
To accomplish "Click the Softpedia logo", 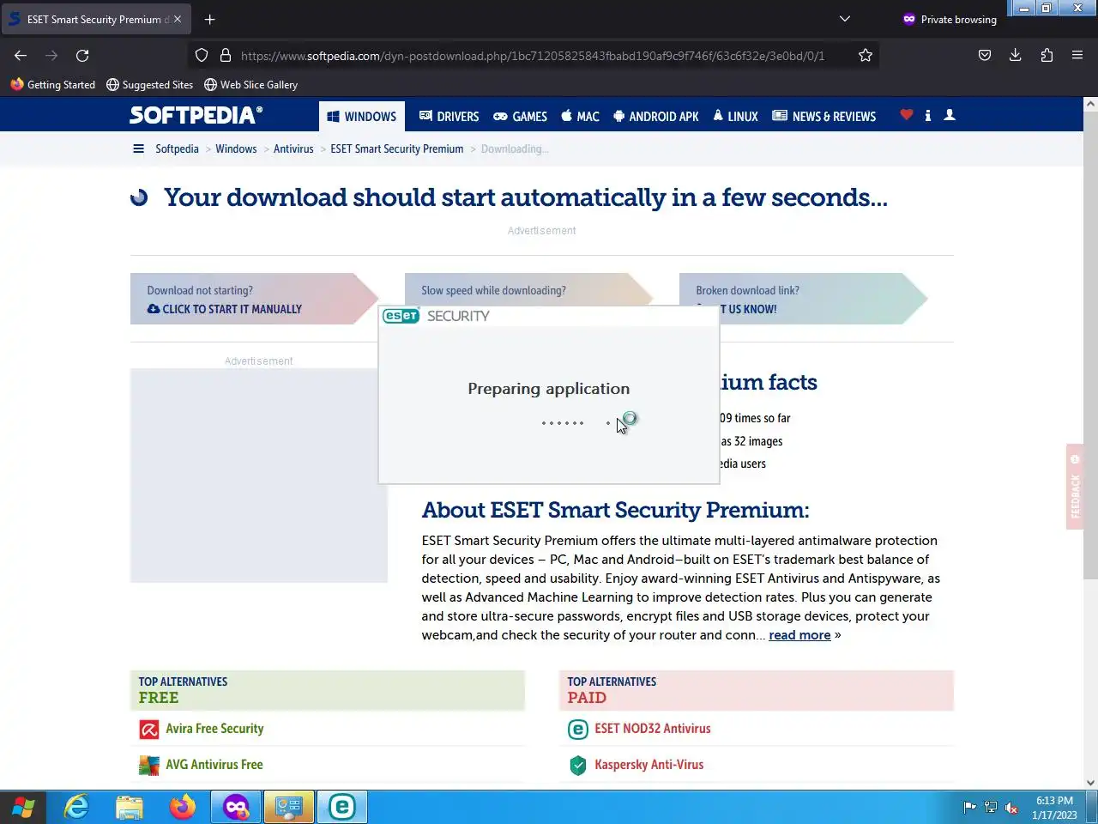I will pyautogui.click(x=196, y=115).
